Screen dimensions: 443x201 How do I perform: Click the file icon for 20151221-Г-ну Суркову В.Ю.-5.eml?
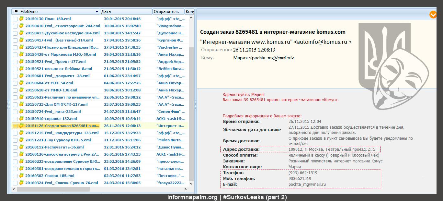coord(21,140)
